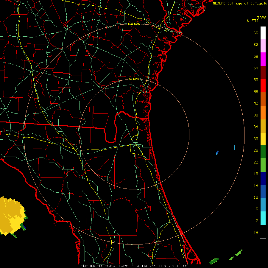
Task: Click the '10' legend value
Action: [256, 197]
